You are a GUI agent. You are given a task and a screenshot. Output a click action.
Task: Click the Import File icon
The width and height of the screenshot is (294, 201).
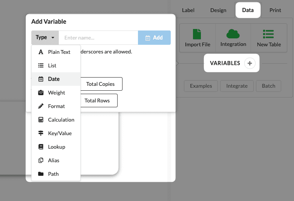coord(198,34)
